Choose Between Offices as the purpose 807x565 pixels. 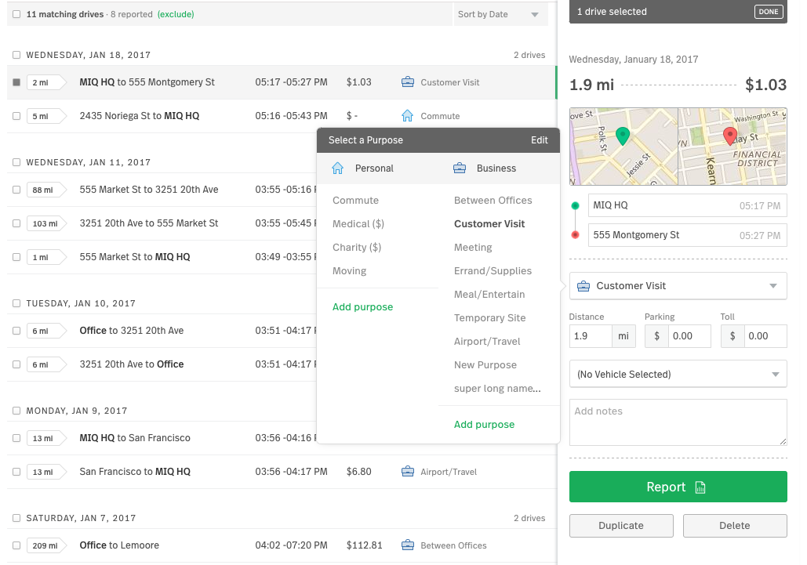493,201
